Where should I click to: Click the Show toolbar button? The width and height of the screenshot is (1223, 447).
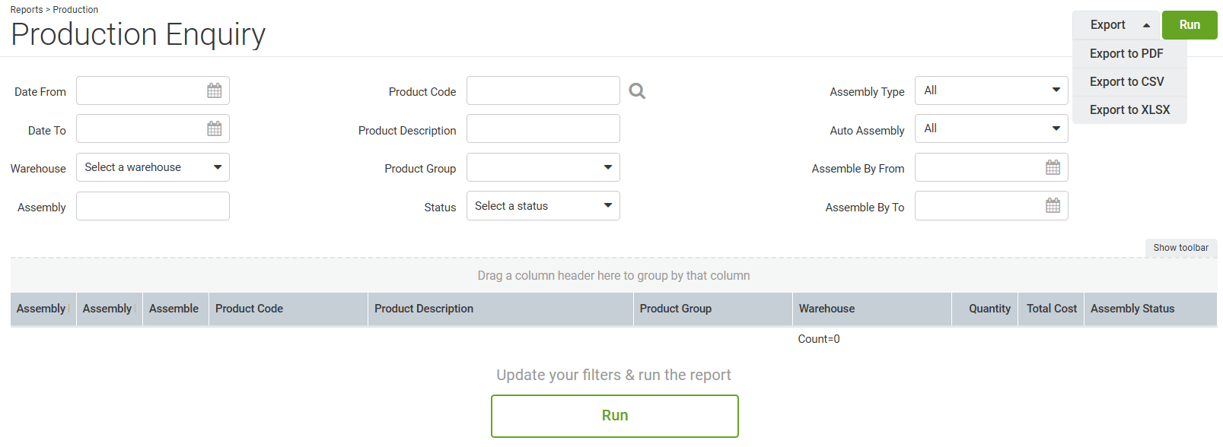coord(1181,248)
